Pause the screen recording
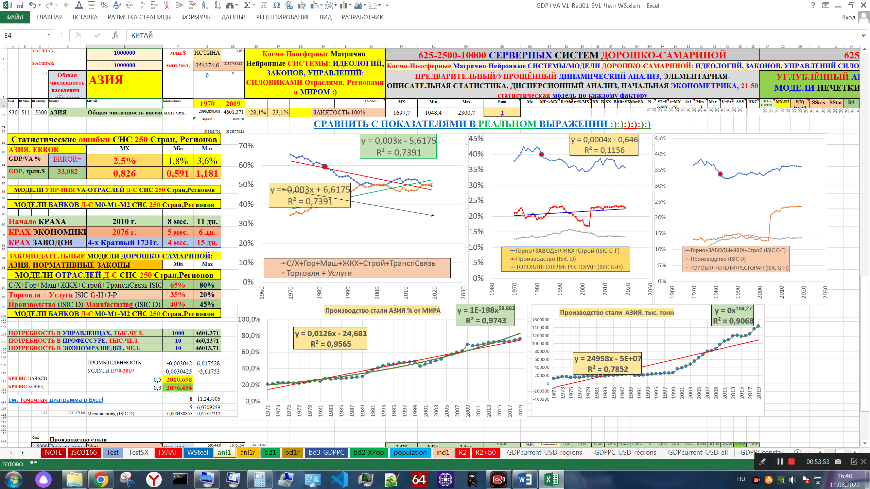Image resolution: width=870 pixels, height=489 pixels. [x=780, y=461]
